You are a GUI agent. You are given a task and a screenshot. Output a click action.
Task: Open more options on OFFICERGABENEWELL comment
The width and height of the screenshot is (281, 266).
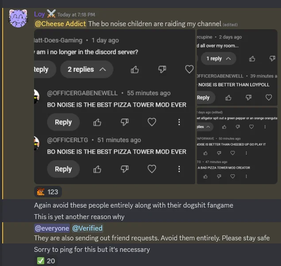coord(179,122)
